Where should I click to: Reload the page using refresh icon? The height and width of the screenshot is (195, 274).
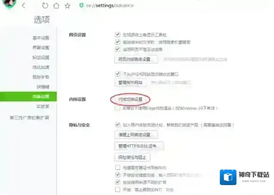(x=45, y=6)
